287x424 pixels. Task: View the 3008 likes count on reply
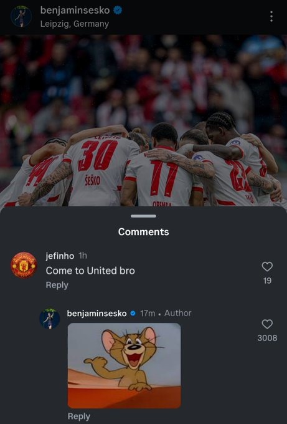(x=267, y=338)
